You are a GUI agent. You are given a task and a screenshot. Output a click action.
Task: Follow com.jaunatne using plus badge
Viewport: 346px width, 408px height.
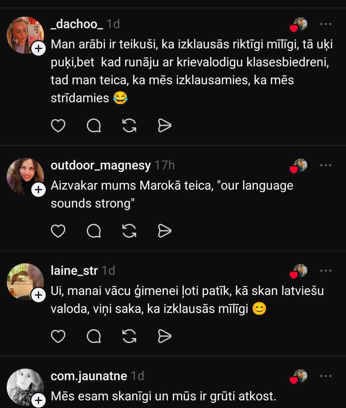point(38,400)
